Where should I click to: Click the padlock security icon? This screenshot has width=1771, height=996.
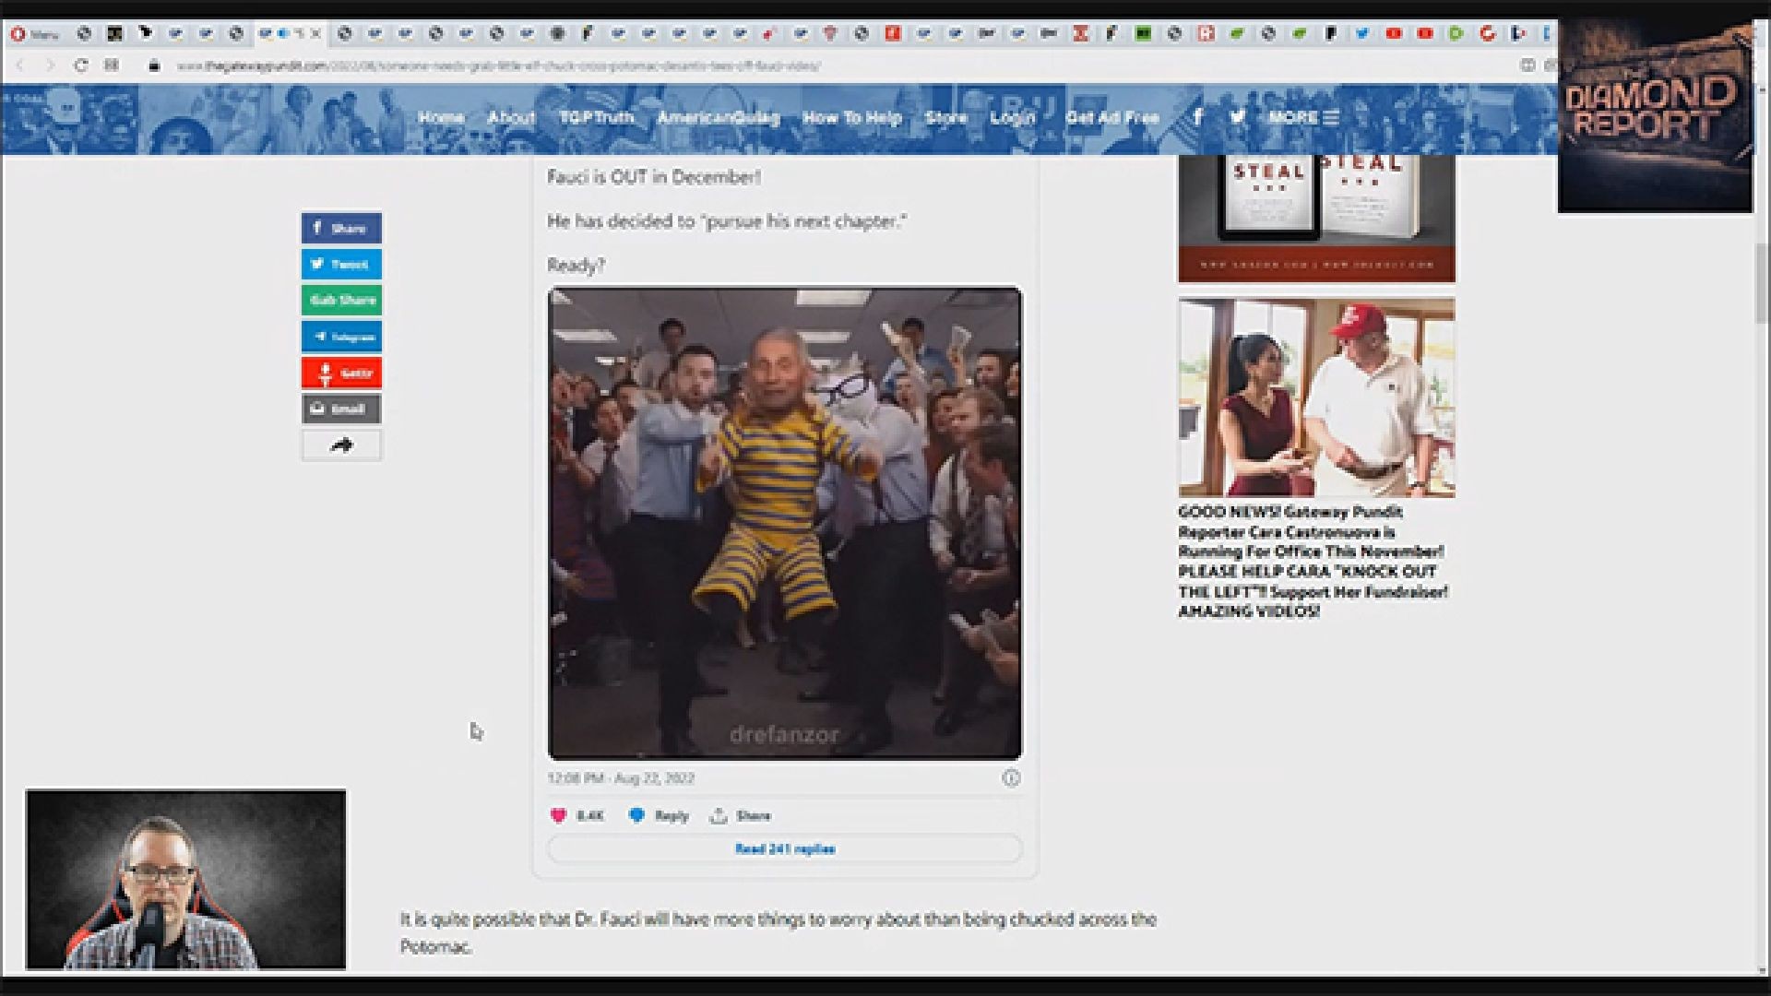pyautogui.click(x=154, y=65)
